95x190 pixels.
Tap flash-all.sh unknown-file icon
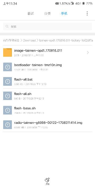tap(7, 96)
